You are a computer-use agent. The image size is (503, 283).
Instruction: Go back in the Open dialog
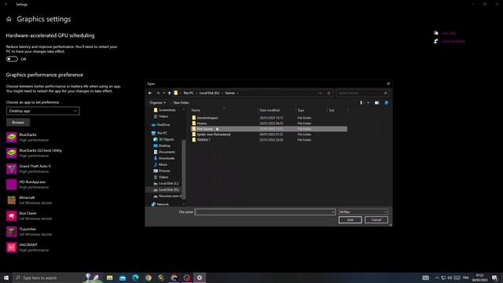(150, 93)
